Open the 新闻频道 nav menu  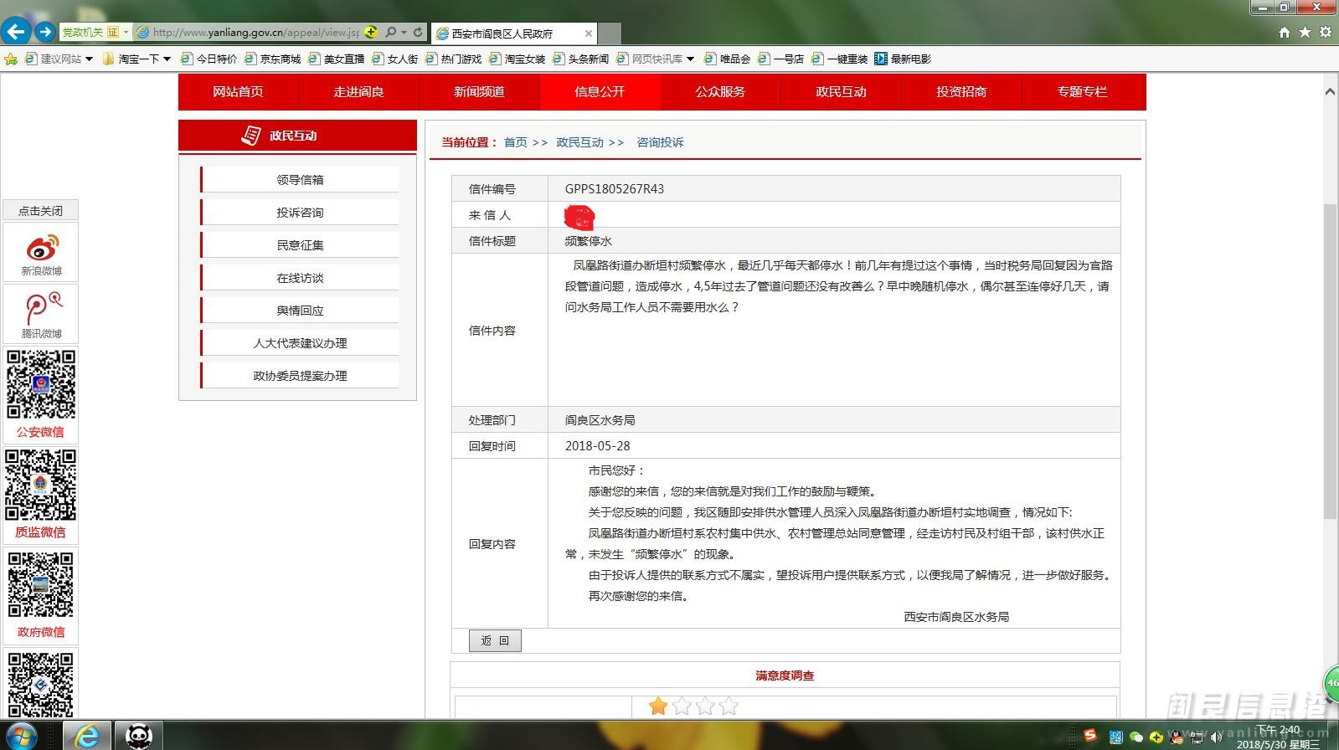click(x=479, y=92)
